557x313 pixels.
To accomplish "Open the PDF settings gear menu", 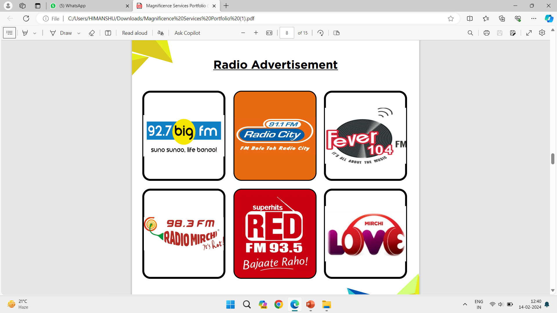I will (x=542, y=33).
